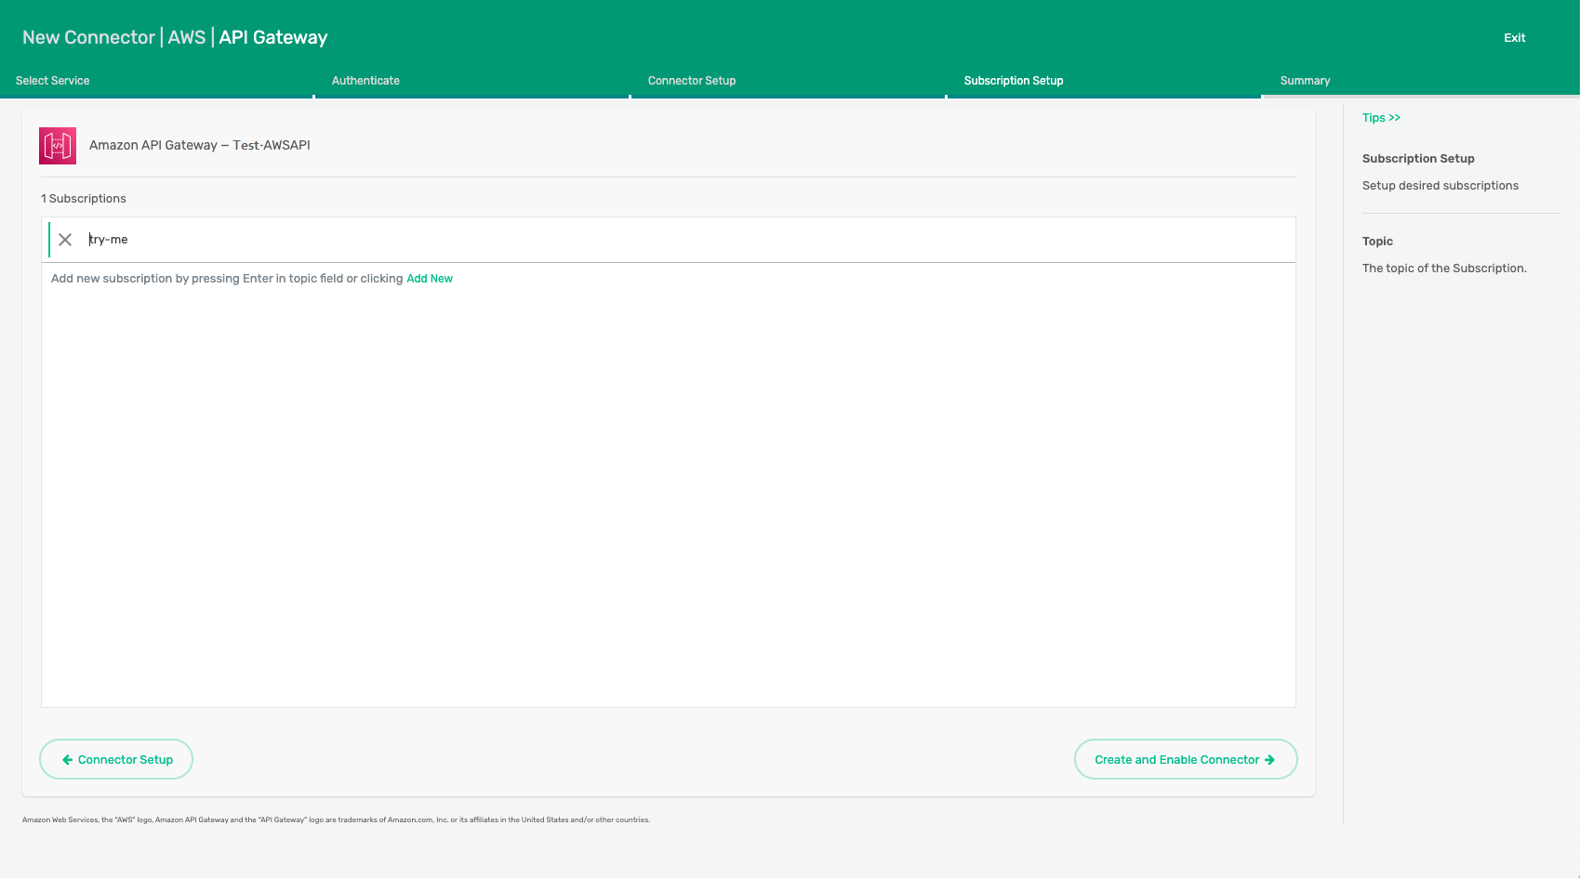The image size is (1580, 878).
Task: Exit the New Connector wizard
Action: (1514, 38)
